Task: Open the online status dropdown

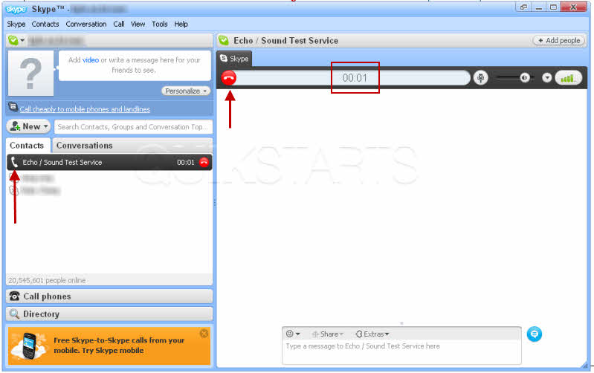Action: pos(16,40)
